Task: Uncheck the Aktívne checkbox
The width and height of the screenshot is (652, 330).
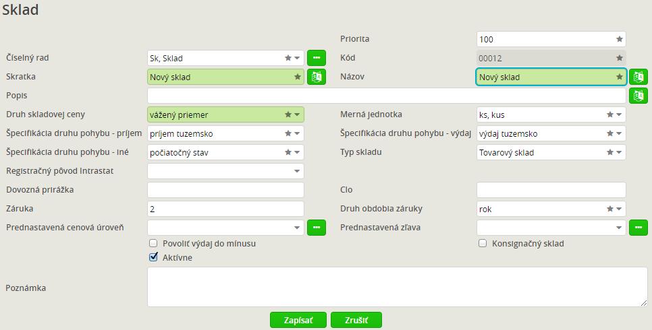Action: 153,257
